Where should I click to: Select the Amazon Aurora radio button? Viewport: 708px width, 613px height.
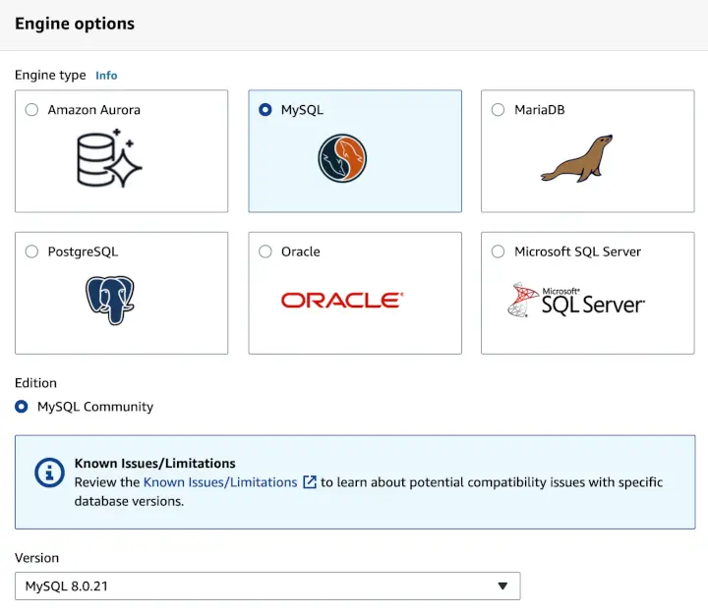(x=31, y=110)
